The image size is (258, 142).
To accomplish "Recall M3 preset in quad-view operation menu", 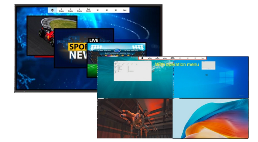I will pos(195,58).
